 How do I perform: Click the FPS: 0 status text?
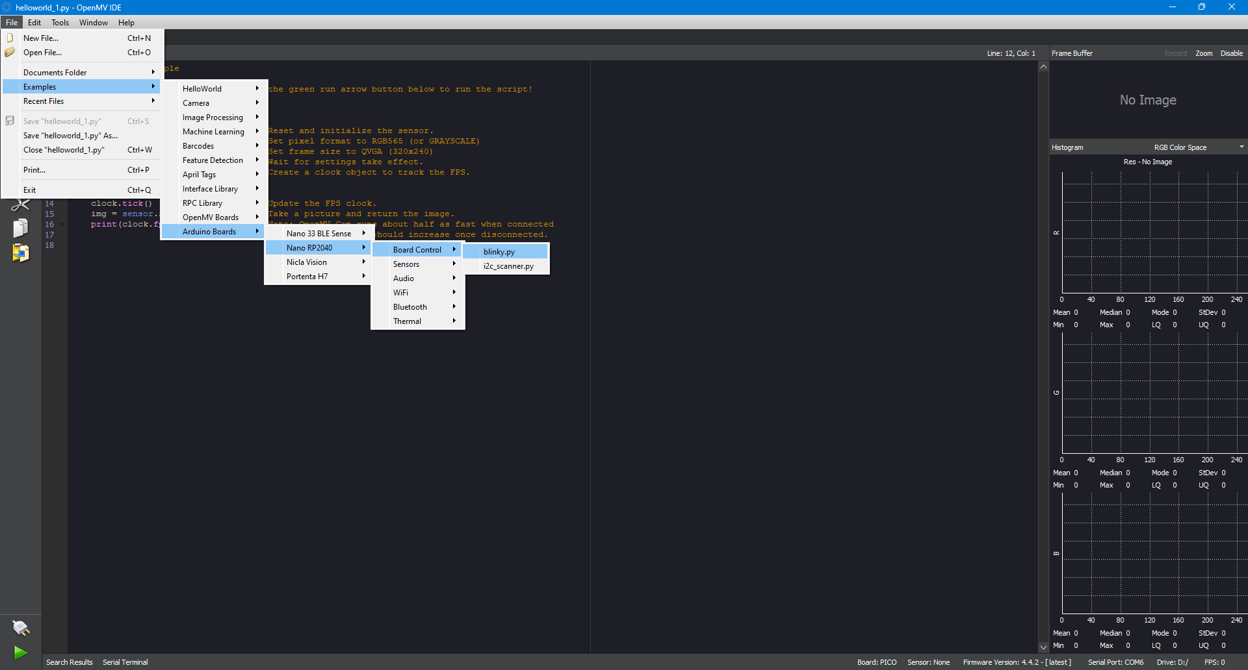[x=1215, y=662]
